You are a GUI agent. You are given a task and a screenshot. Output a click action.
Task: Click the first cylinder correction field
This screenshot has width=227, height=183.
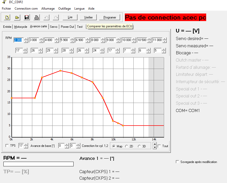coord(61,146)
